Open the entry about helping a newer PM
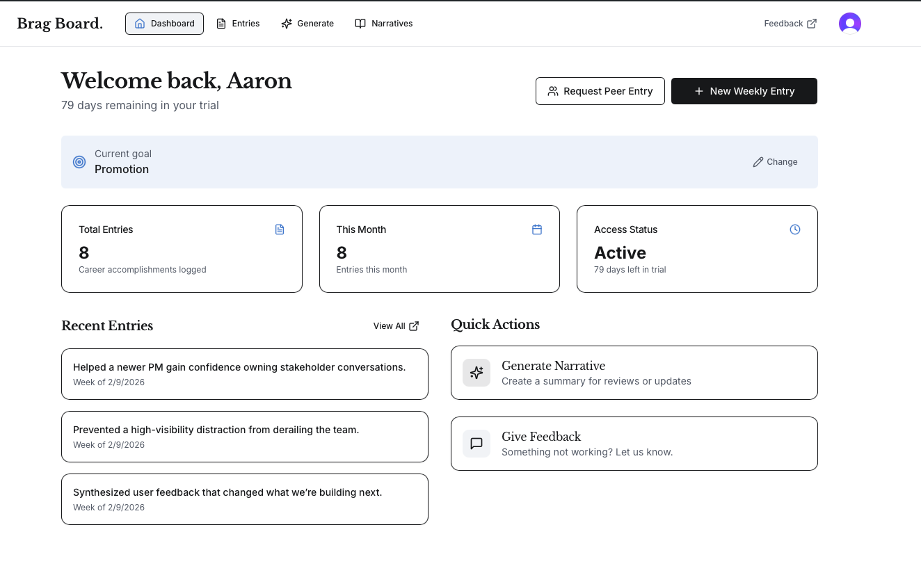Screen dimensions: 921x566 click(244, 374)
